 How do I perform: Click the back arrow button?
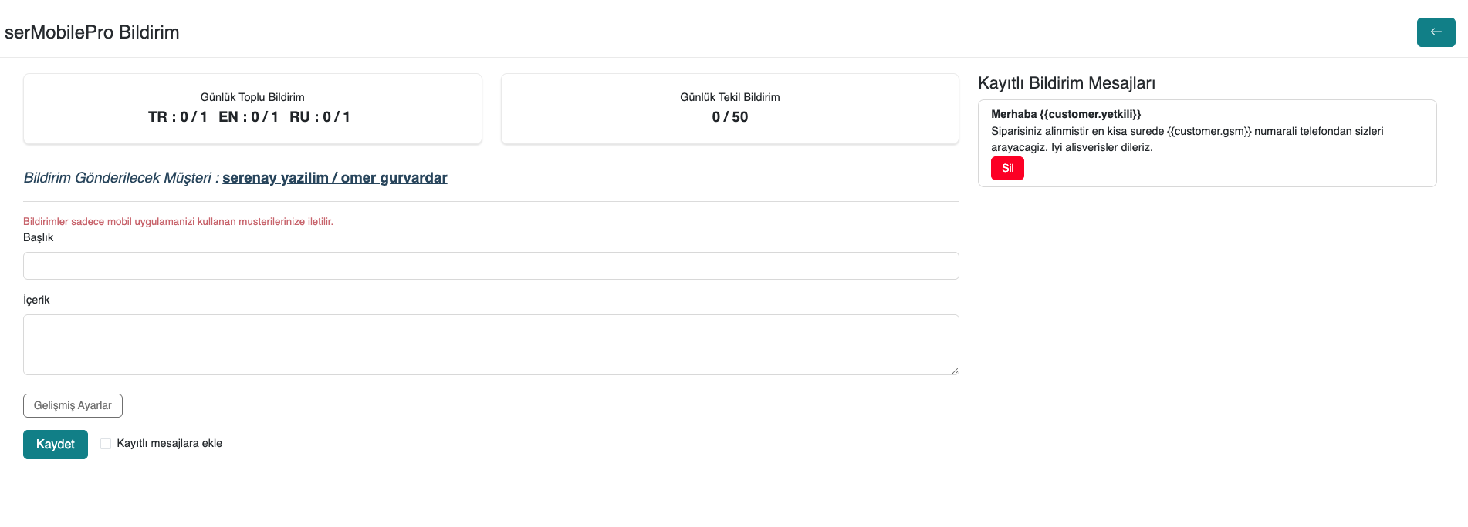click(x=1436, y=32)
